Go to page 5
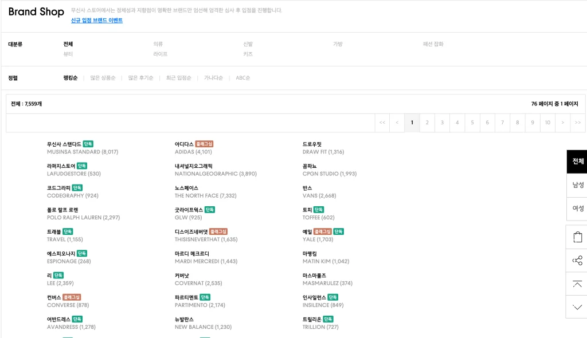 point(472,123)
